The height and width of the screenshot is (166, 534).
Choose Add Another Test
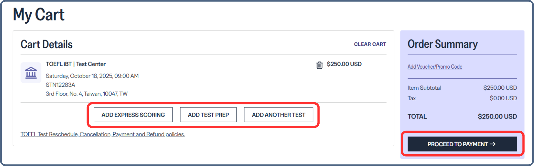[x=279, y=115]
